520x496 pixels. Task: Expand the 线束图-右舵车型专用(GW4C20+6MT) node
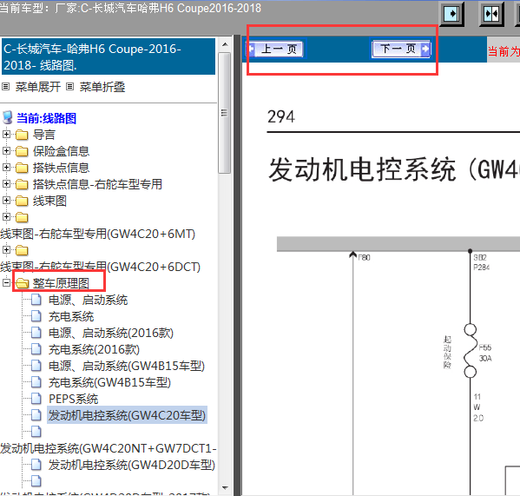click(6, 216)
